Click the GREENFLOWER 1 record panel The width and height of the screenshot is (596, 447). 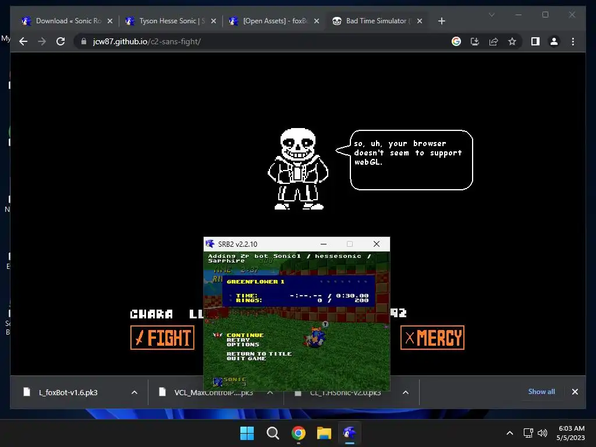[x=299, y=291]
